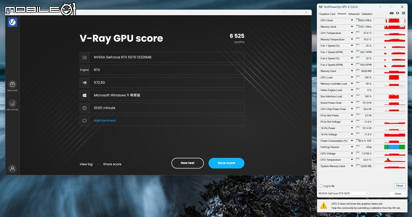This screenshot has width=412, height=217.
Task: Click the GPU-Z title bar app icon
Action: pos(321,7)
